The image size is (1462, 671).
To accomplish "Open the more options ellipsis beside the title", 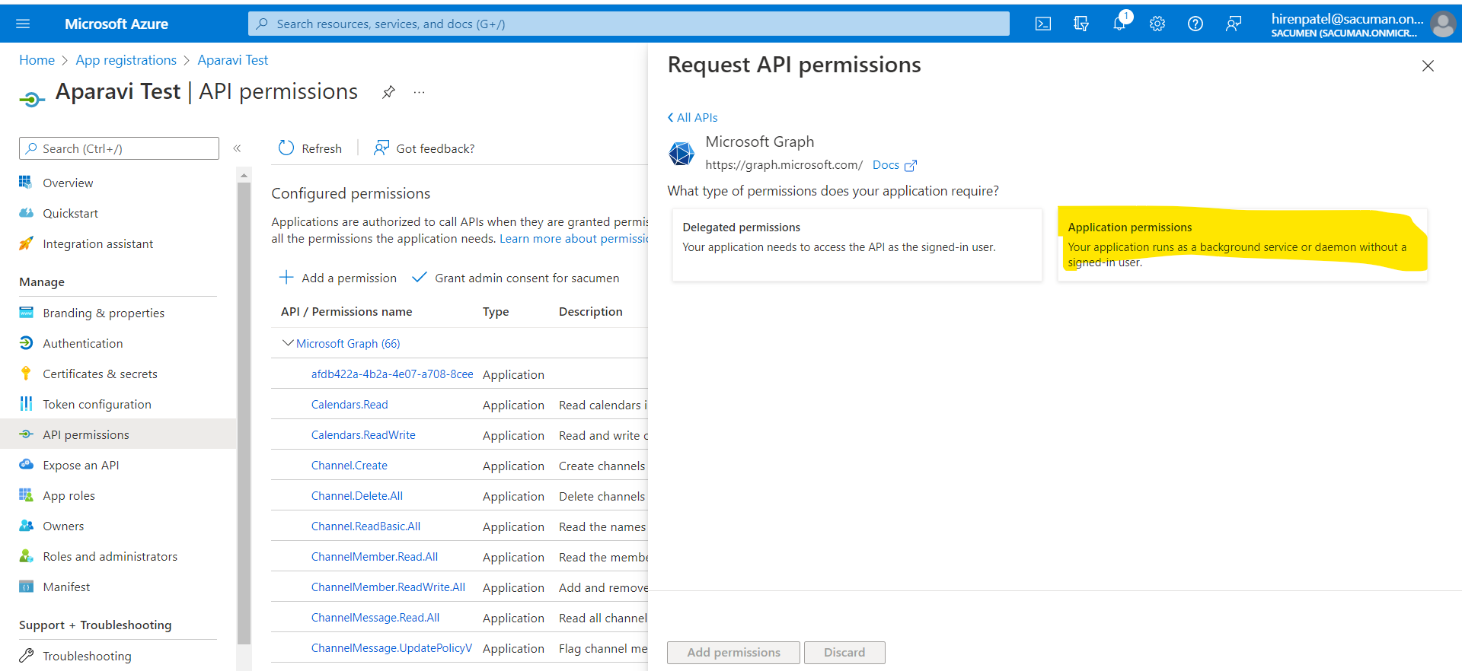I will pos(419,92).
